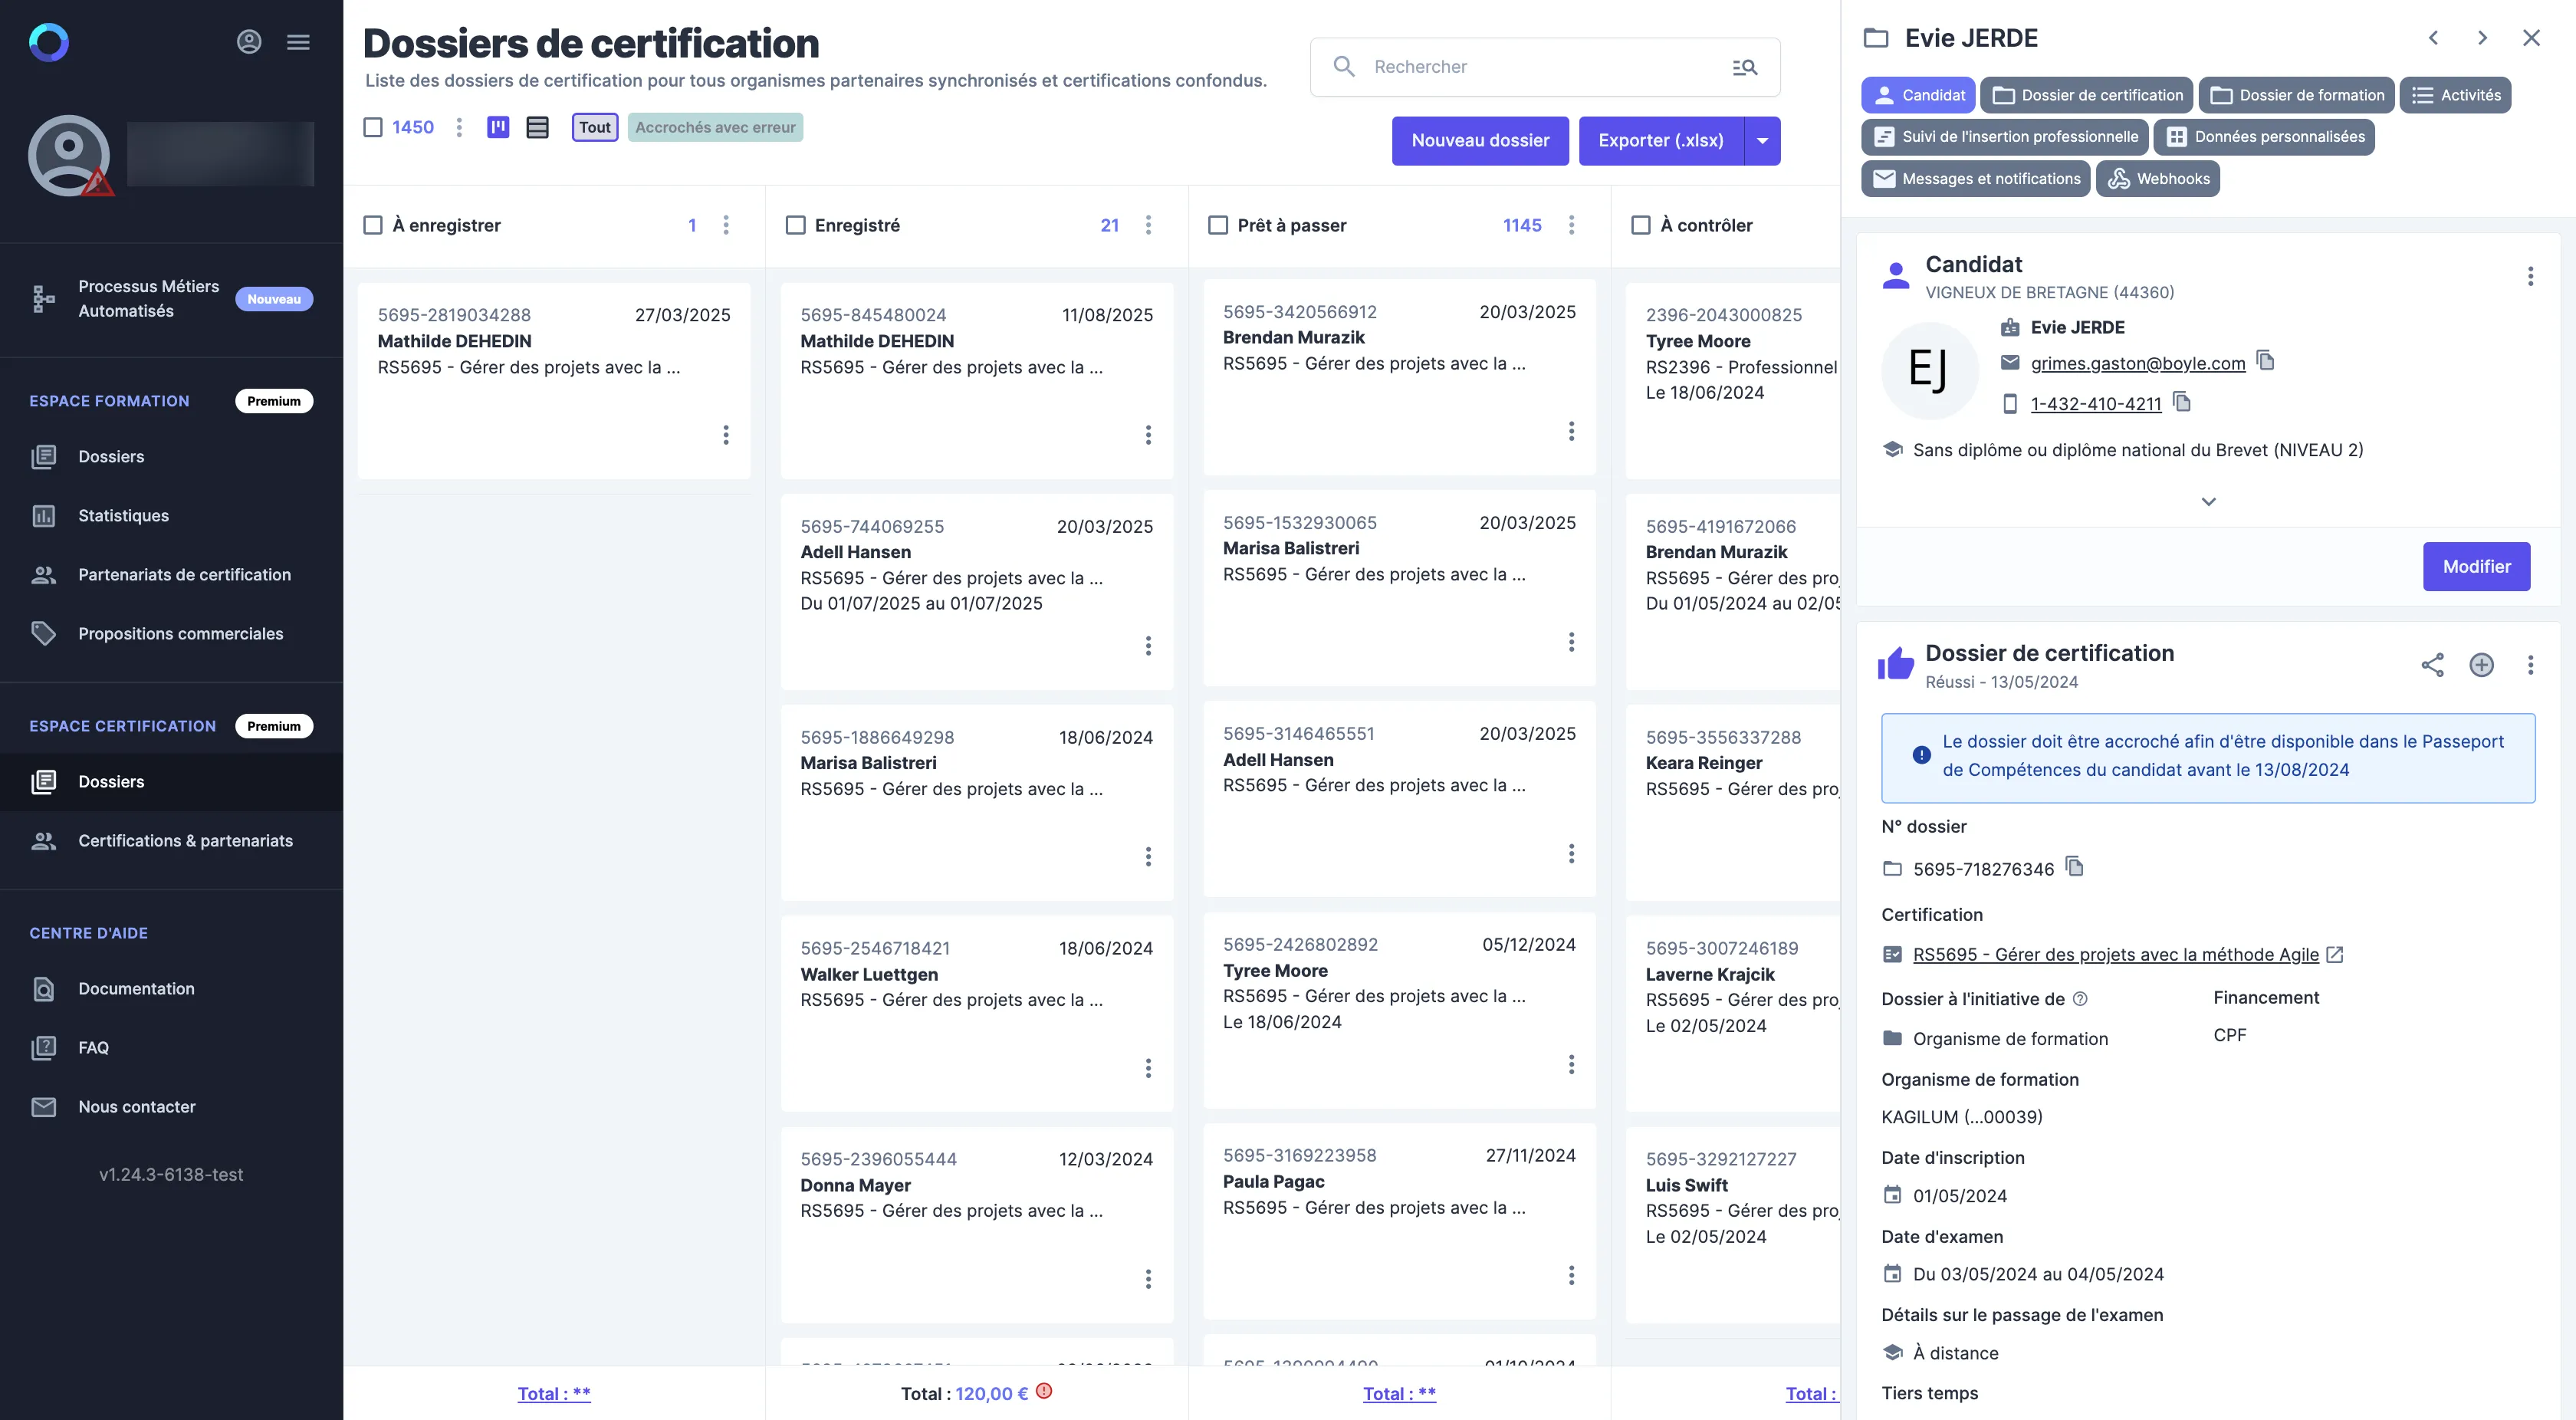Open the Dossier de certification tab
The height and width of the screenshot is (1420, 2576).
point(2087,95)
